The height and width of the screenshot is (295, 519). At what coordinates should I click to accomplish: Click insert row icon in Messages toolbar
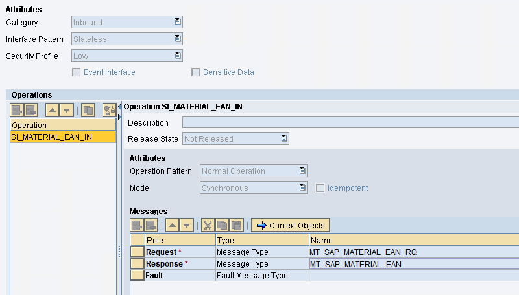[136, 225]
